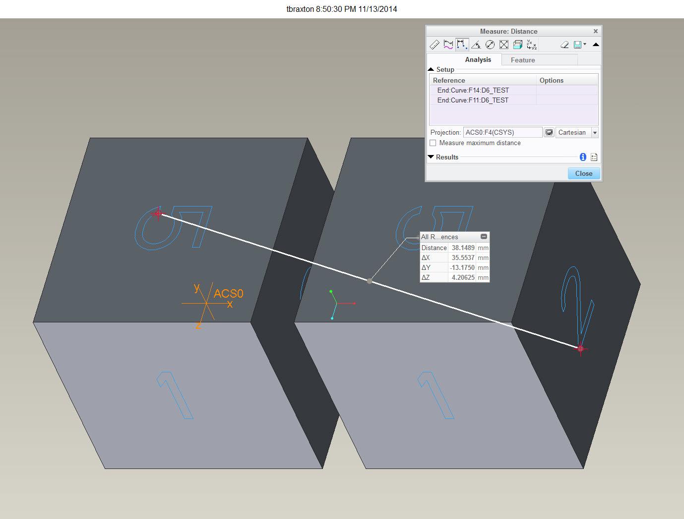Viewport: 684px width, 519px height.
Task: Click the Options column header
Action: click(567, 80)
